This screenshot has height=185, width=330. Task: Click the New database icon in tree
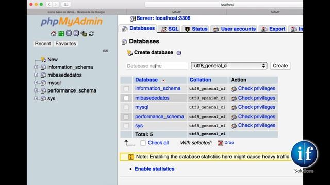pyautogui.click(x=43, y=60)
